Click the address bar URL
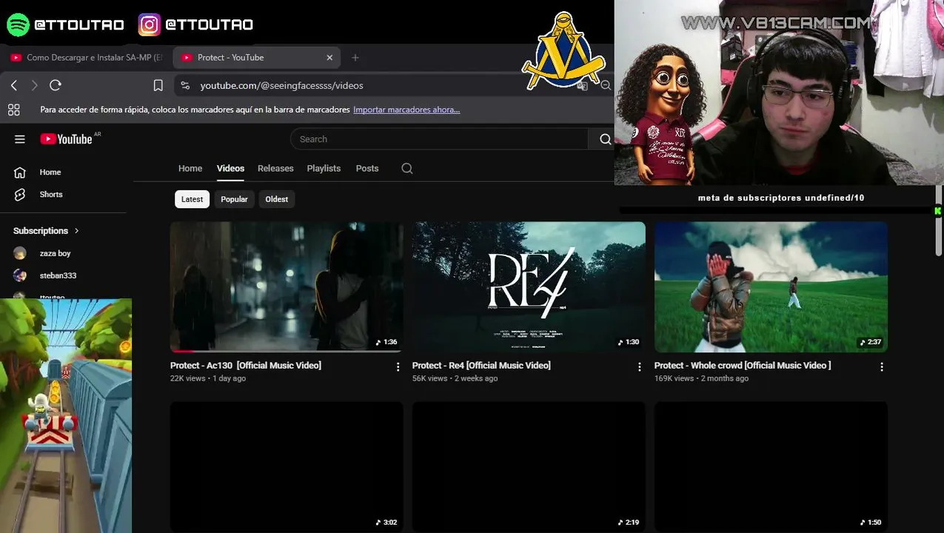 [281, 86]
